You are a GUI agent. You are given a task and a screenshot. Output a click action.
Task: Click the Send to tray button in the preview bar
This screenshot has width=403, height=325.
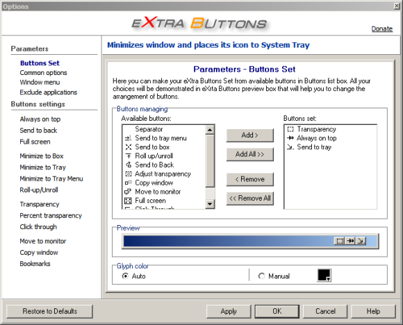pyautogui.click(x=361, y=241)
